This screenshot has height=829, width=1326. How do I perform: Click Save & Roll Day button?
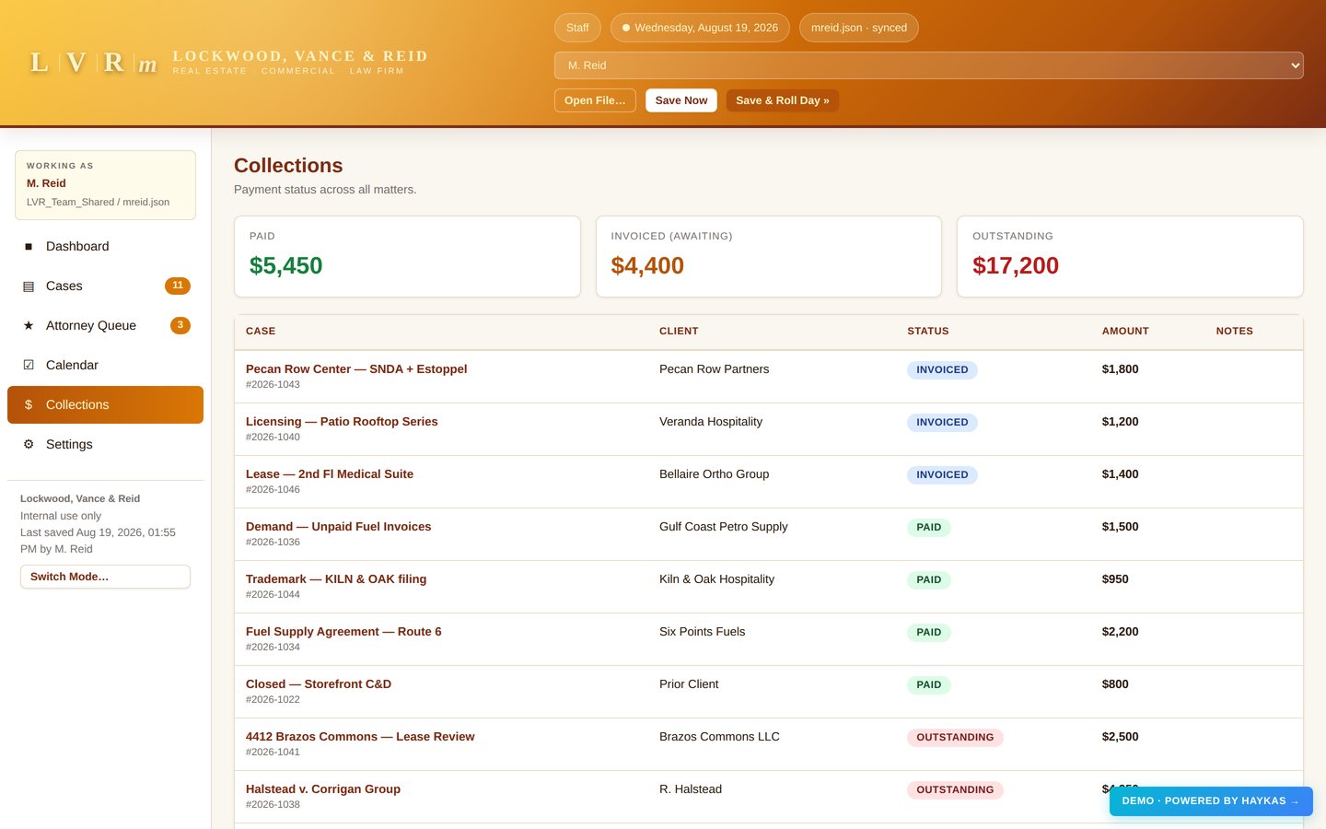[x=783, y=100]
